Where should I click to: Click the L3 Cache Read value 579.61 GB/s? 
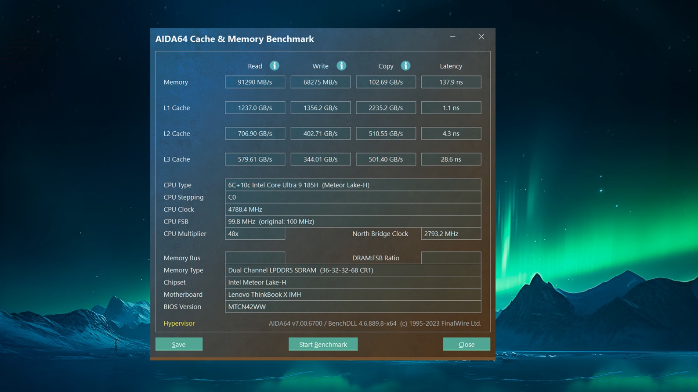[255, 159]
